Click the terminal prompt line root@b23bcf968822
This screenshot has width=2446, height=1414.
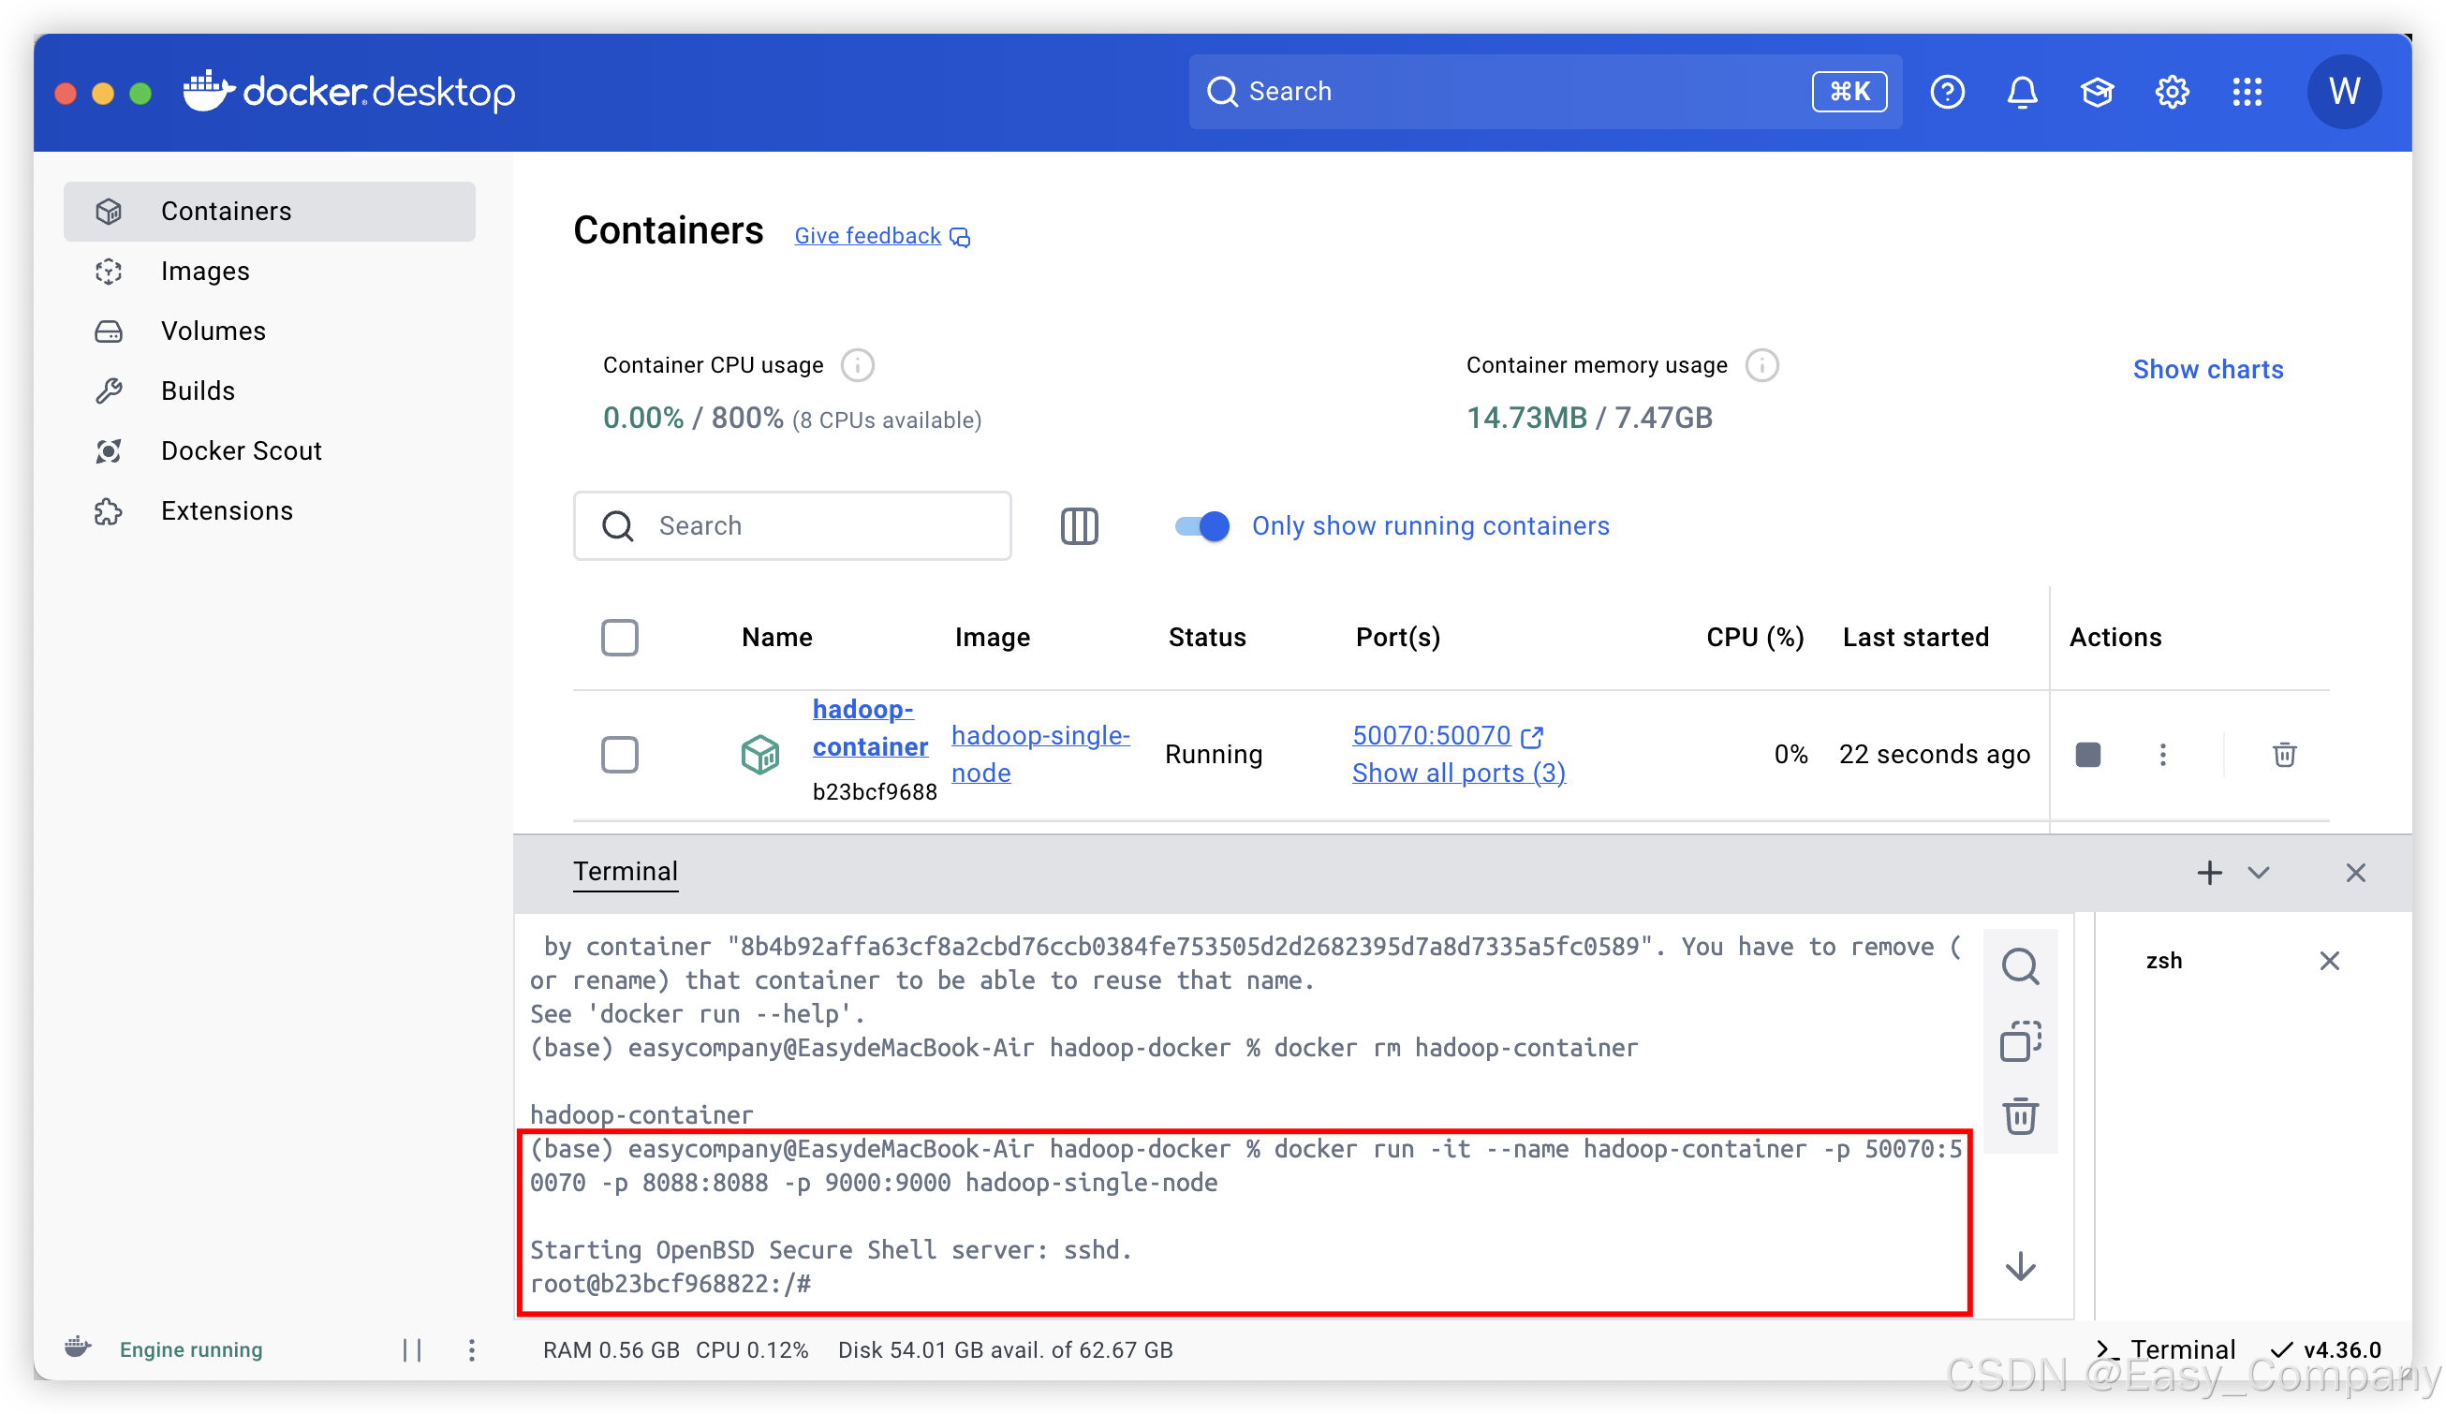(x=670, y=1283)
